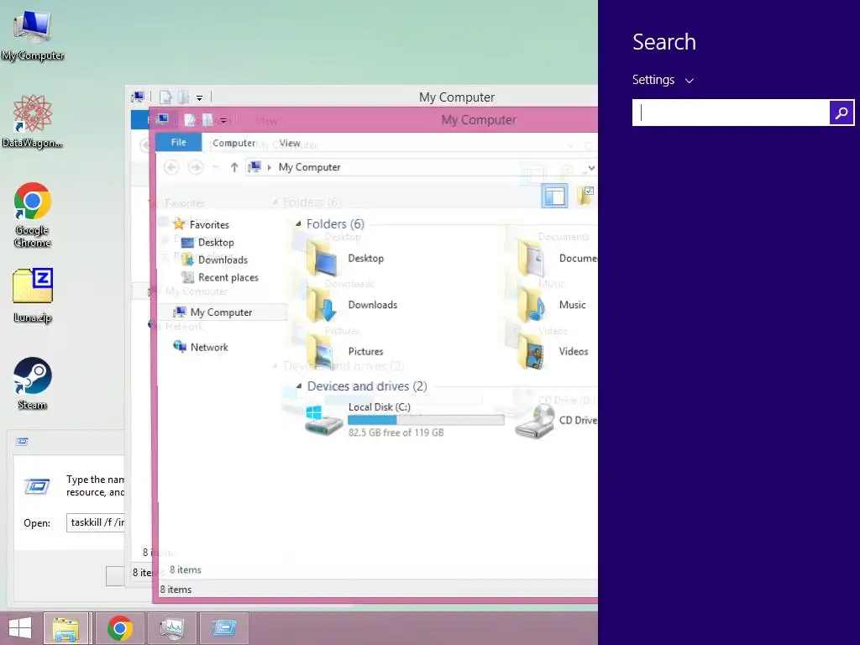Screen dimensions: 860x645
Task: Click Properties icon in back window toolbar
Action: (165, 97)
